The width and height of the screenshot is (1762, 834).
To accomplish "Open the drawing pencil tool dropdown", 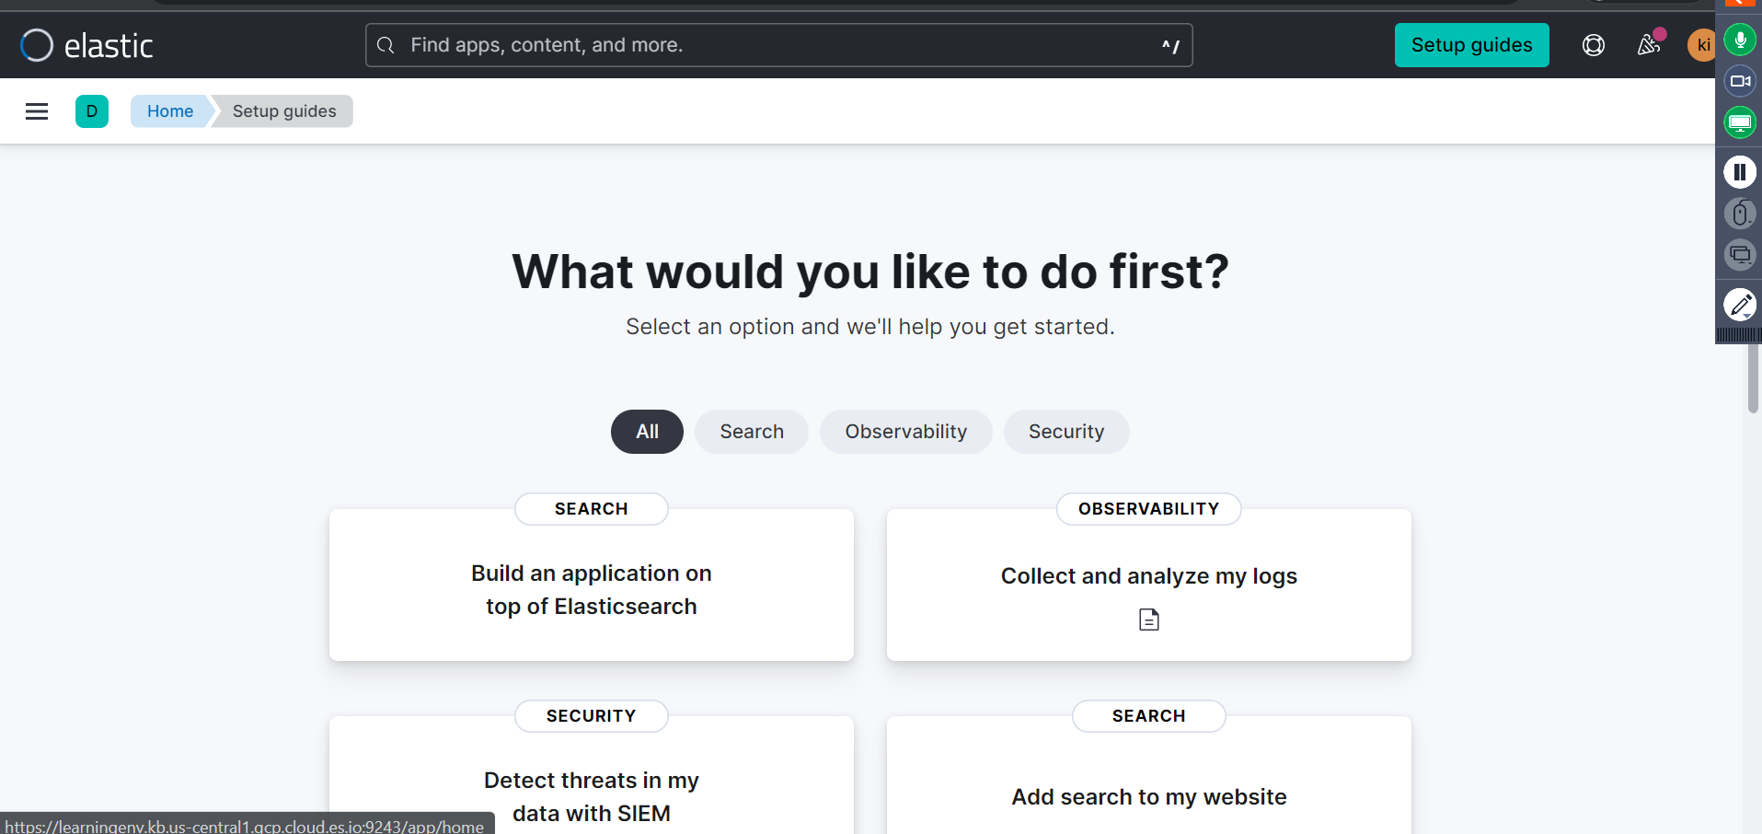I will pos(1739,305).
